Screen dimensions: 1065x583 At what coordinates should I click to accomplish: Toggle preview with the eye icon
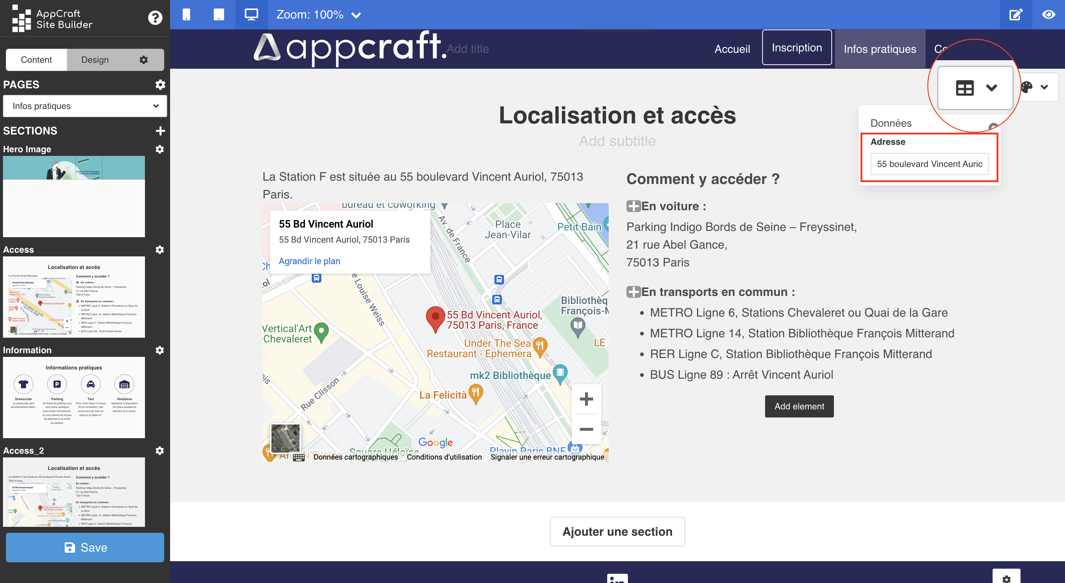pyautogui.click(x=1048, y=14)
